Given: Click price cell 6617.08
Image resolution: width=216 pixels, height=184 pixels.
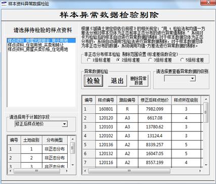Looking at the screenshot, I should click(155, 118).
